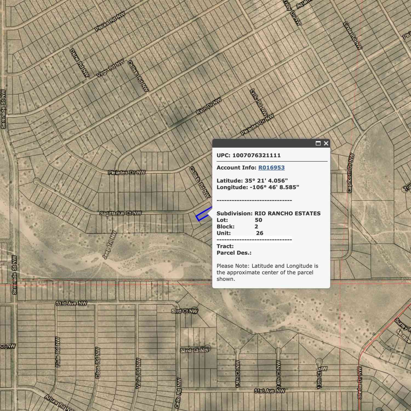Screen dimensions: 411x411
Task: Maximize the parcel info popup
Action: [x=318, y=143]
